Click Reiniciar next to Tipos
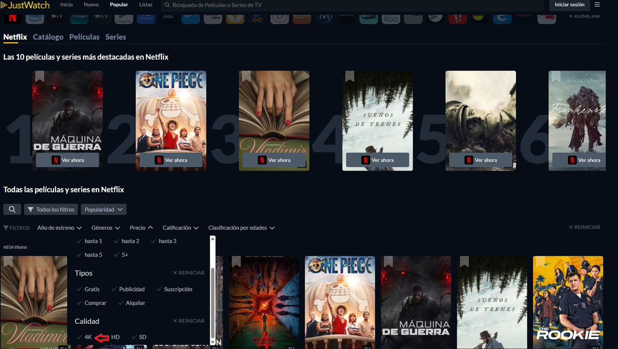 188,273
